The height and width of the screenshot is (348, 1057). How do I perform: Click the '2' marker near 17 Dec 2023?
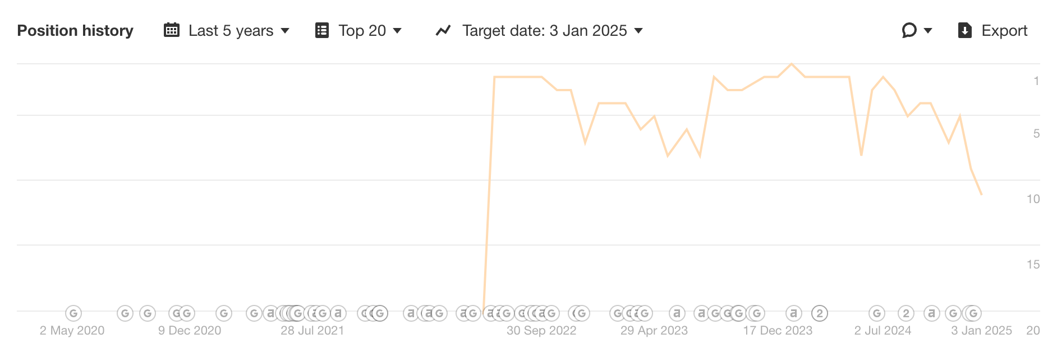pos(820,313)
